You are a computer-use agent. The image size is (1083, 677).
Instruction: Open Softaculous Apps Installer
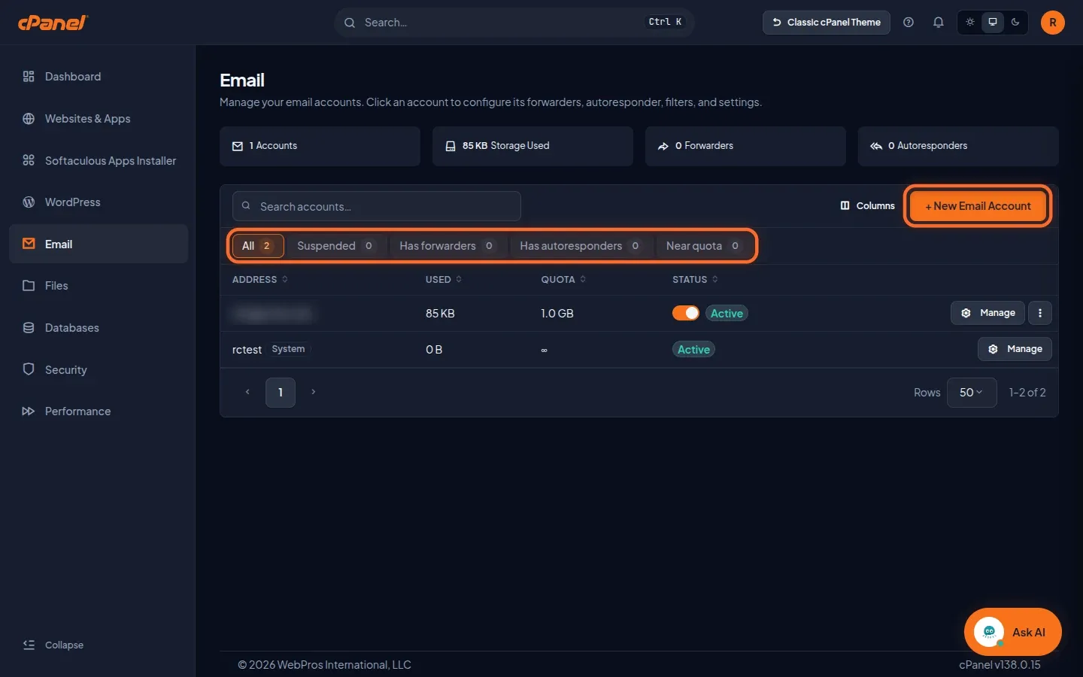pos(99,161)
